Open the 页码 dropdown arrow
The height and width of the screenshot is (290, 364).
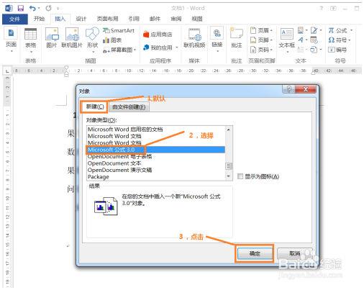(x=271, y=50)
